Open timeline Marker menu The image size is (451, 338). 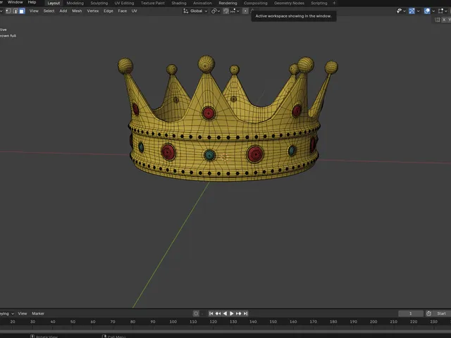click(38, 313)
